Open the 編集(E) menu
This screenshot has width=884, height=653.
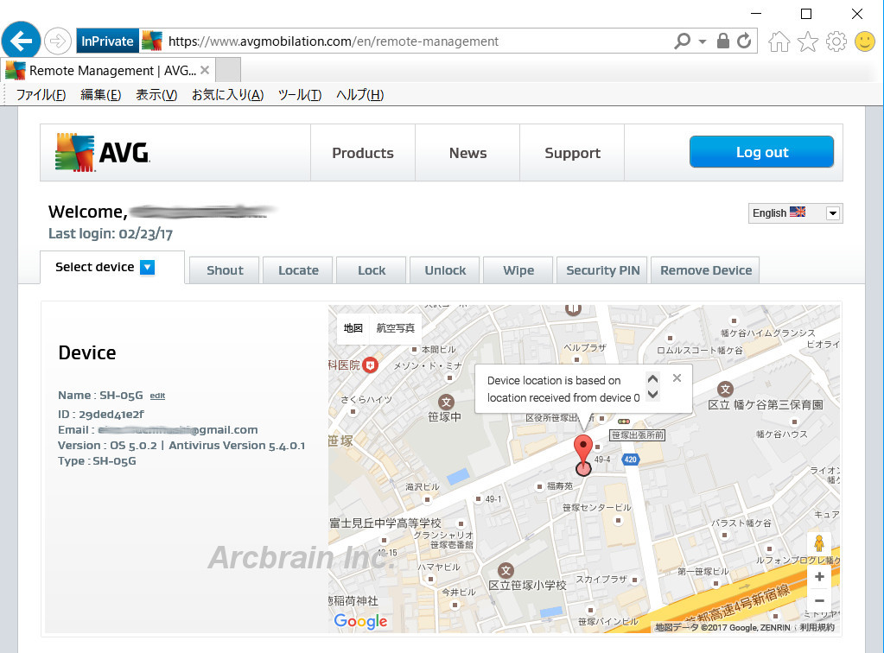pos(101,95)
